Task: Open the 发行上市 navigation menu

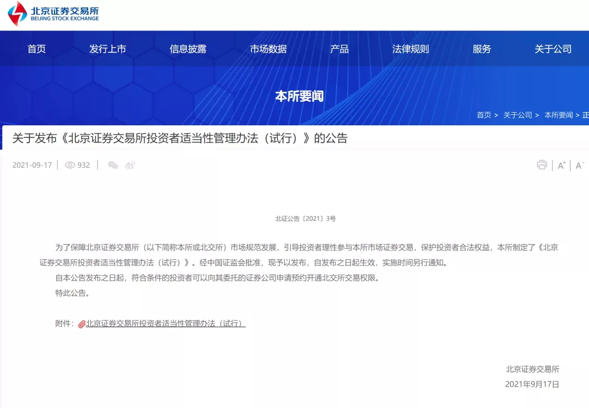Action: click(107, 49)
